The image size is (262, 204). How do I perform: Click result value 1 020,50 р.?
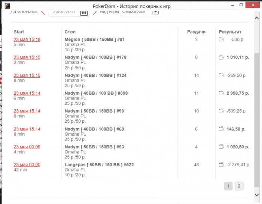tap(238, 147)
